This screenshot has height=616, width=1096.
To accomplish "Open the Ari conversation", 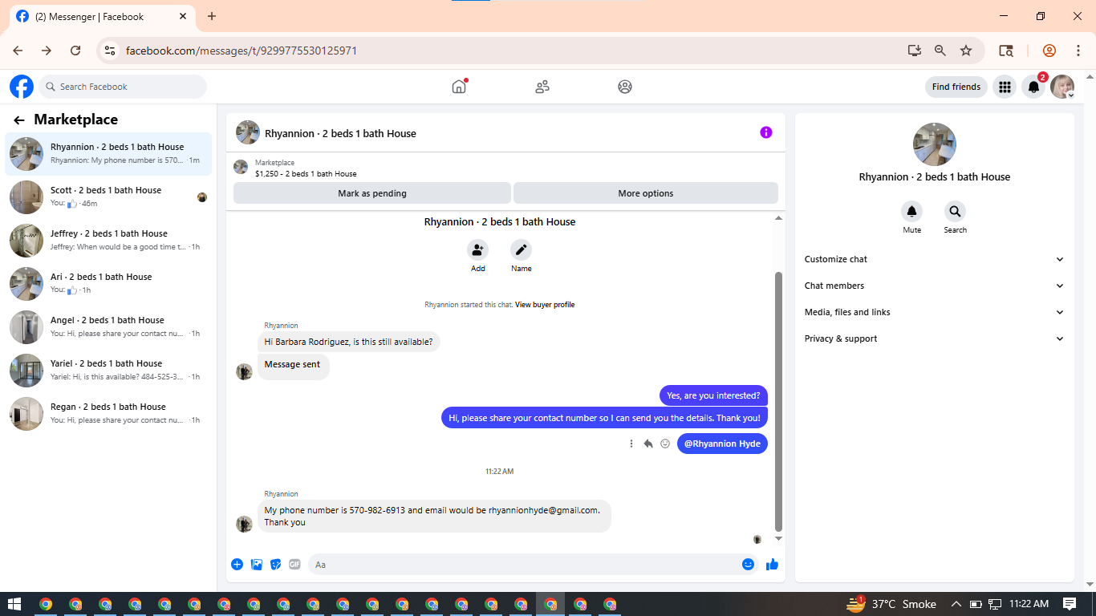I will click(x=108, y=284).
